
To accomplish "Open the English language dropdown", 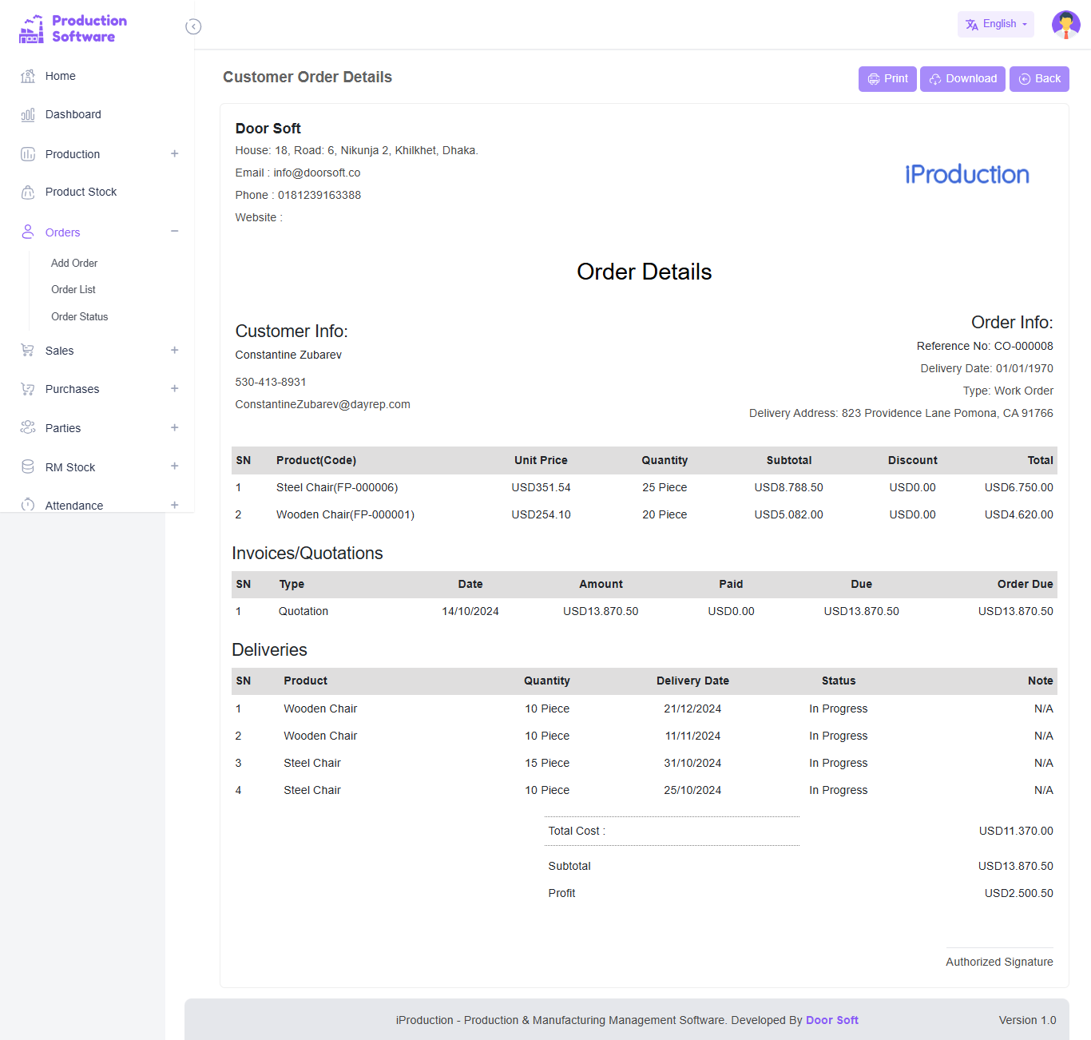I will click(x=995, y=24).
